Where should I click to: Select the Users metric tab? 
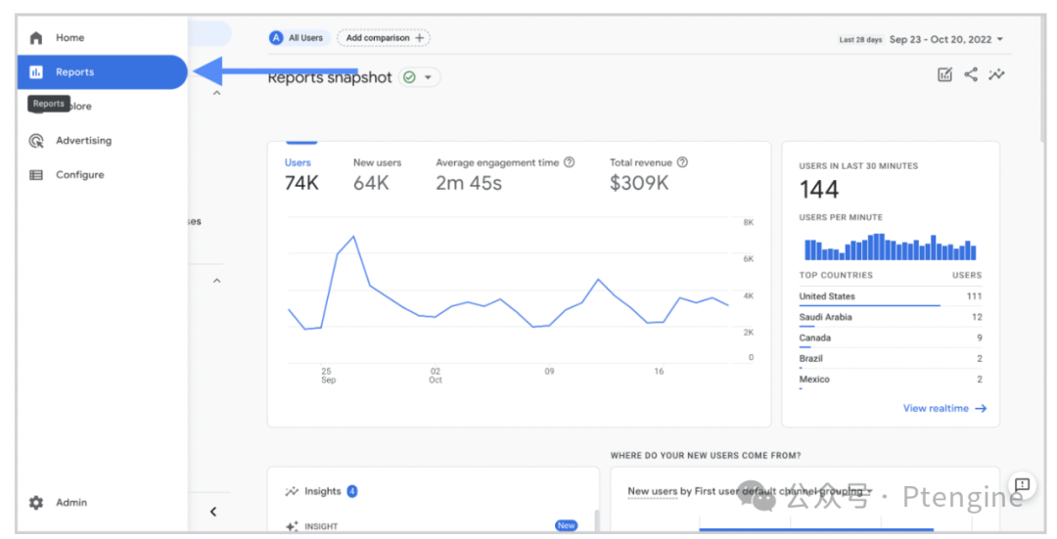point(301,174)
